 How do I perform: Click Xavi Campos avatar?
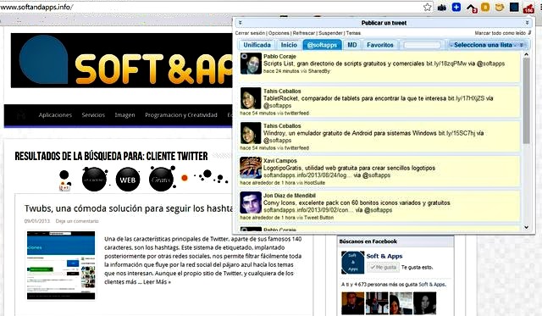point(251,168)
